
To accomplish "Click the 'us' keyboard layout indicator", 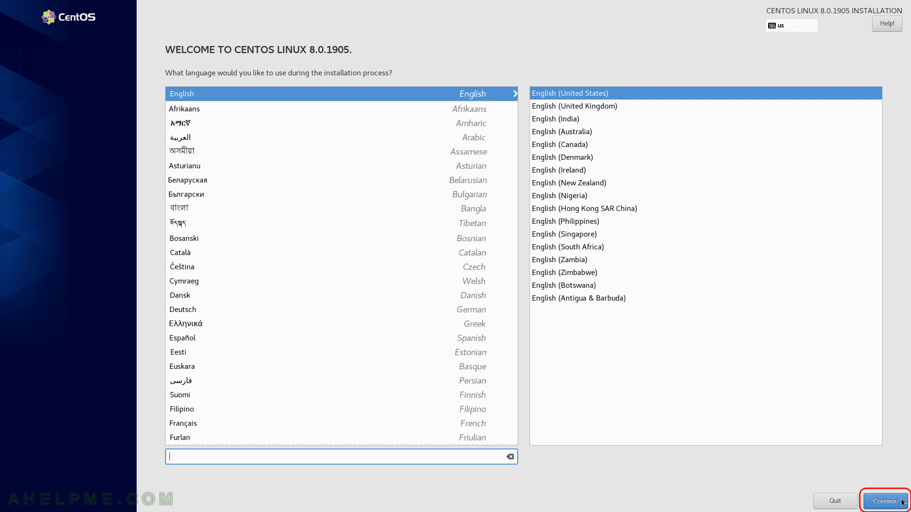I will 791,26.
